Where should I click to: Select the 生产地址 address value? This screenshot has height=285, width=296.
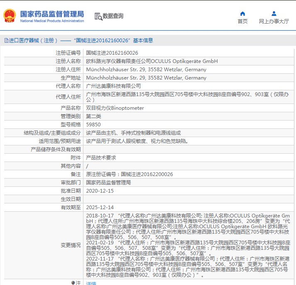pyautogui.click(x=146, y=78)
